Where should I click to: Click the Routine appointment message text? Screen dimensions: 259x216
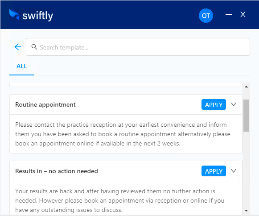(x=123, y=134)
